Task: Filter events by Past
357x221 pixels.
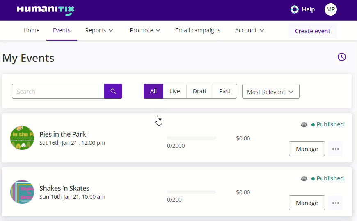Action: tap(225, 91)
